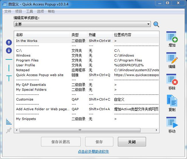This screenshot has width=187, height=159.
Task: Select the User Profile row name
Action: [x=26, y=65]
